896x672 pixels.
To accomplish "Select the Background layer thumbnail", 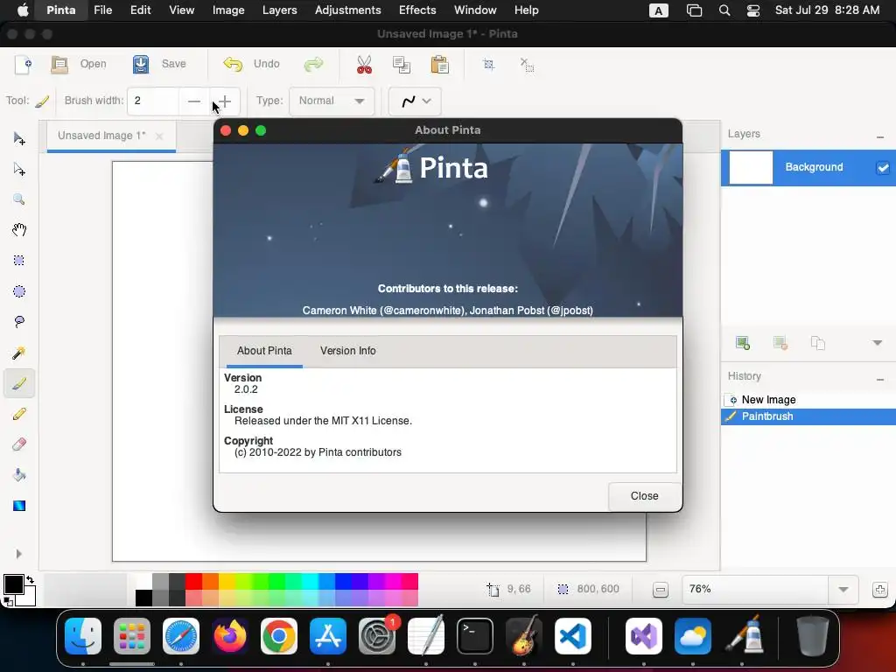I will coord(751,167).
